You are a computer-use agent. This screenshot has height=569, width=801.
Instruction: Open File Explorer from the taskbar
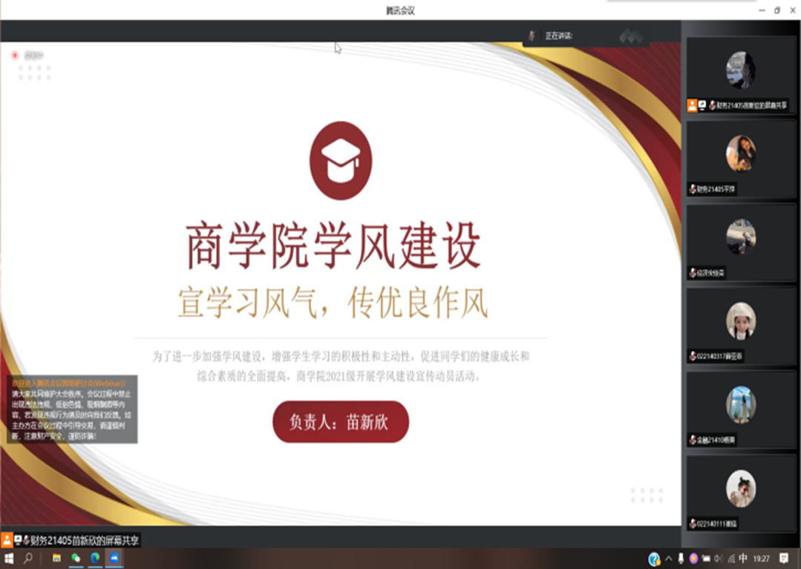click(x=56, y=558)
